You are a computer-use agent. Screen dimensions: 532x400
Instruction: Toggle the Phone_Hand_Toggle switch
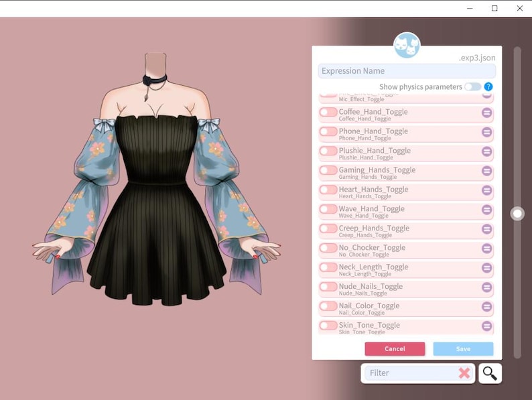(328, 131)
